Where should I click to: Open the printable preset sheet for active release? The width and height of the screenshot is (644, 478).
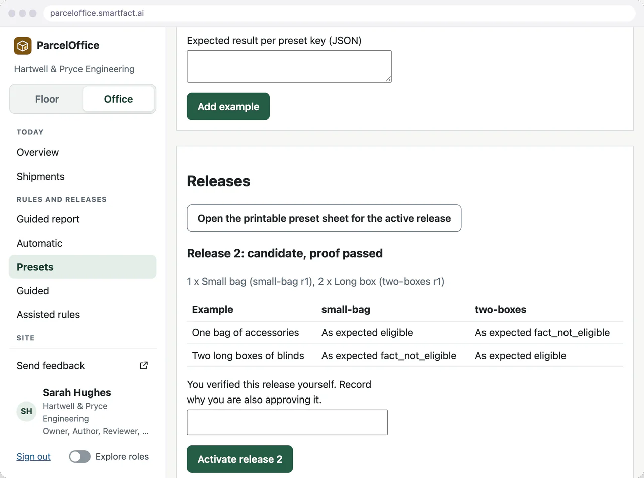[x=324, y=218]
